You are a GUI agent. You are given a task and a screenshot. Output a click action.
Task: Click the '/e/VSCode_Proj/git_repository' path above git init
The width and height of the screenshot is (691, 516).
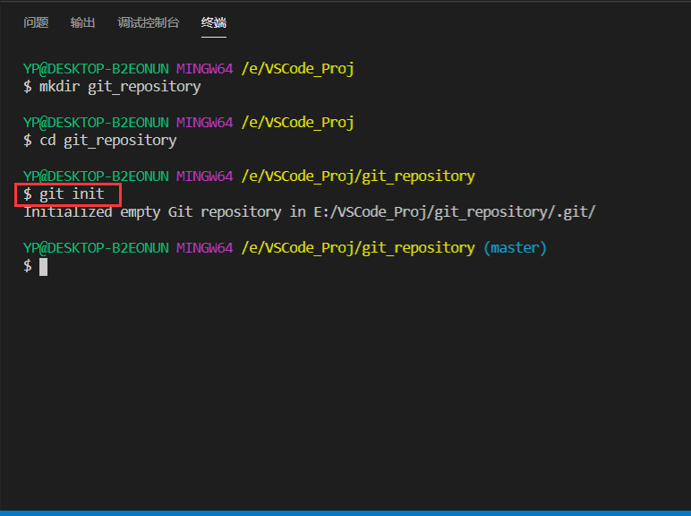point(358,176)
